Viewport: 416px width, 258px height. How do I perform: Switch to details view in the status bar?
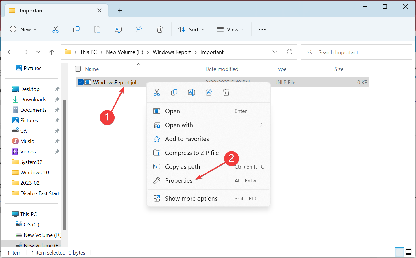400,252
